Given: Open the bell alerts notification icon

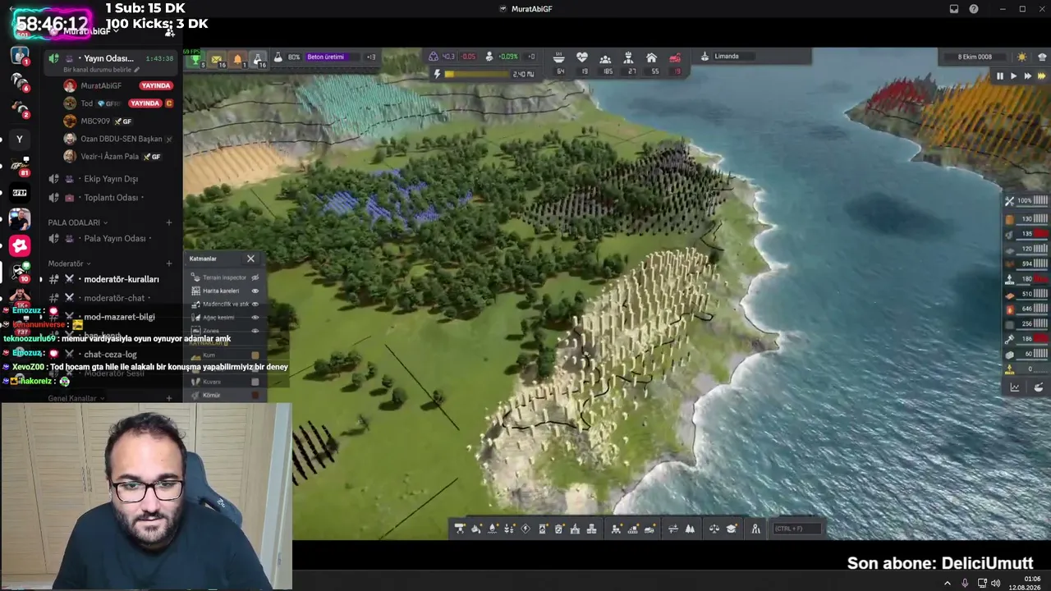Looking at the screenshot, I should click(237, 58).
